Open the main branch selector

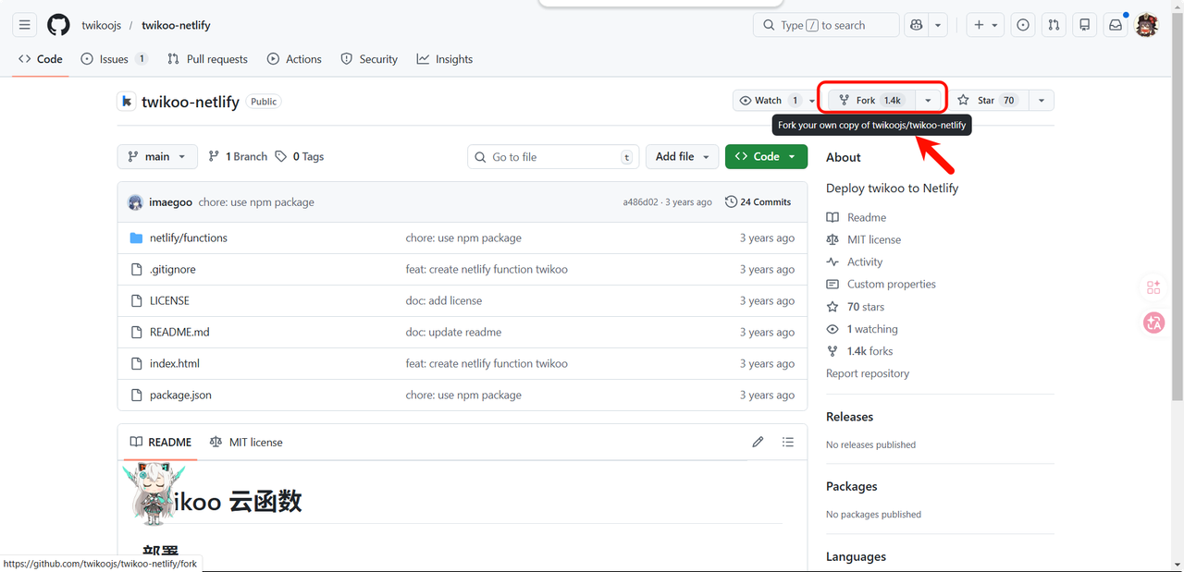pyautogui.click(x=157, y=156)
